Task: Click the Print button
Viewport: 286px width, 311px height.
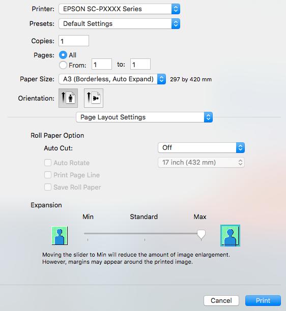Action: pyautogui.click(x=263, y=300)
